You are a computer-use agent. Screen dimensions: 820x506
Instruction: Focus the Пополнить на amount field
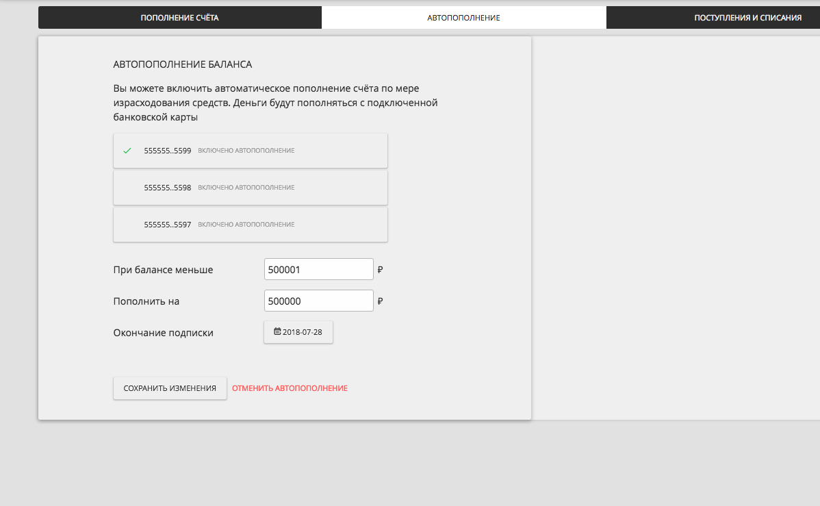point(318,301)
